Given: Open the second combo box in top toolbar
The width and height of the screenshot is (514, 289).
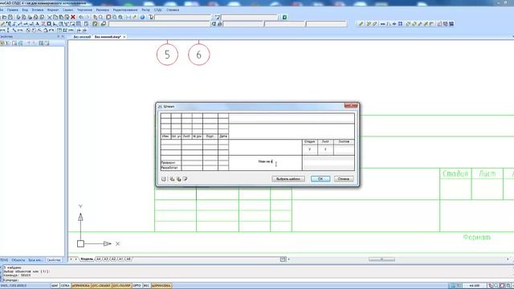Looking at the screenshot, I should click(250, 17).
